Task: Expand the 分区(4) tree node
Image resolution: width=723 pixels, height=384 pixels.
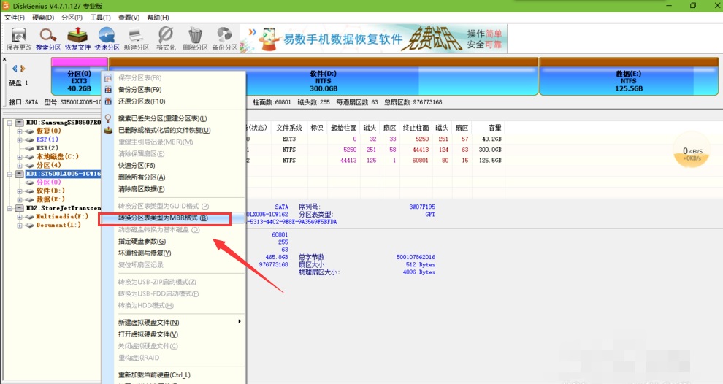Action: (x=20, y=165)
